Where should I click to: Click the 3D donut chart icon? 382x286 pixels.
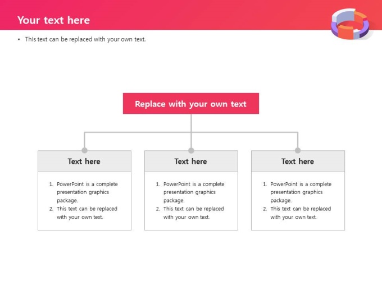(x=350, y=24)
